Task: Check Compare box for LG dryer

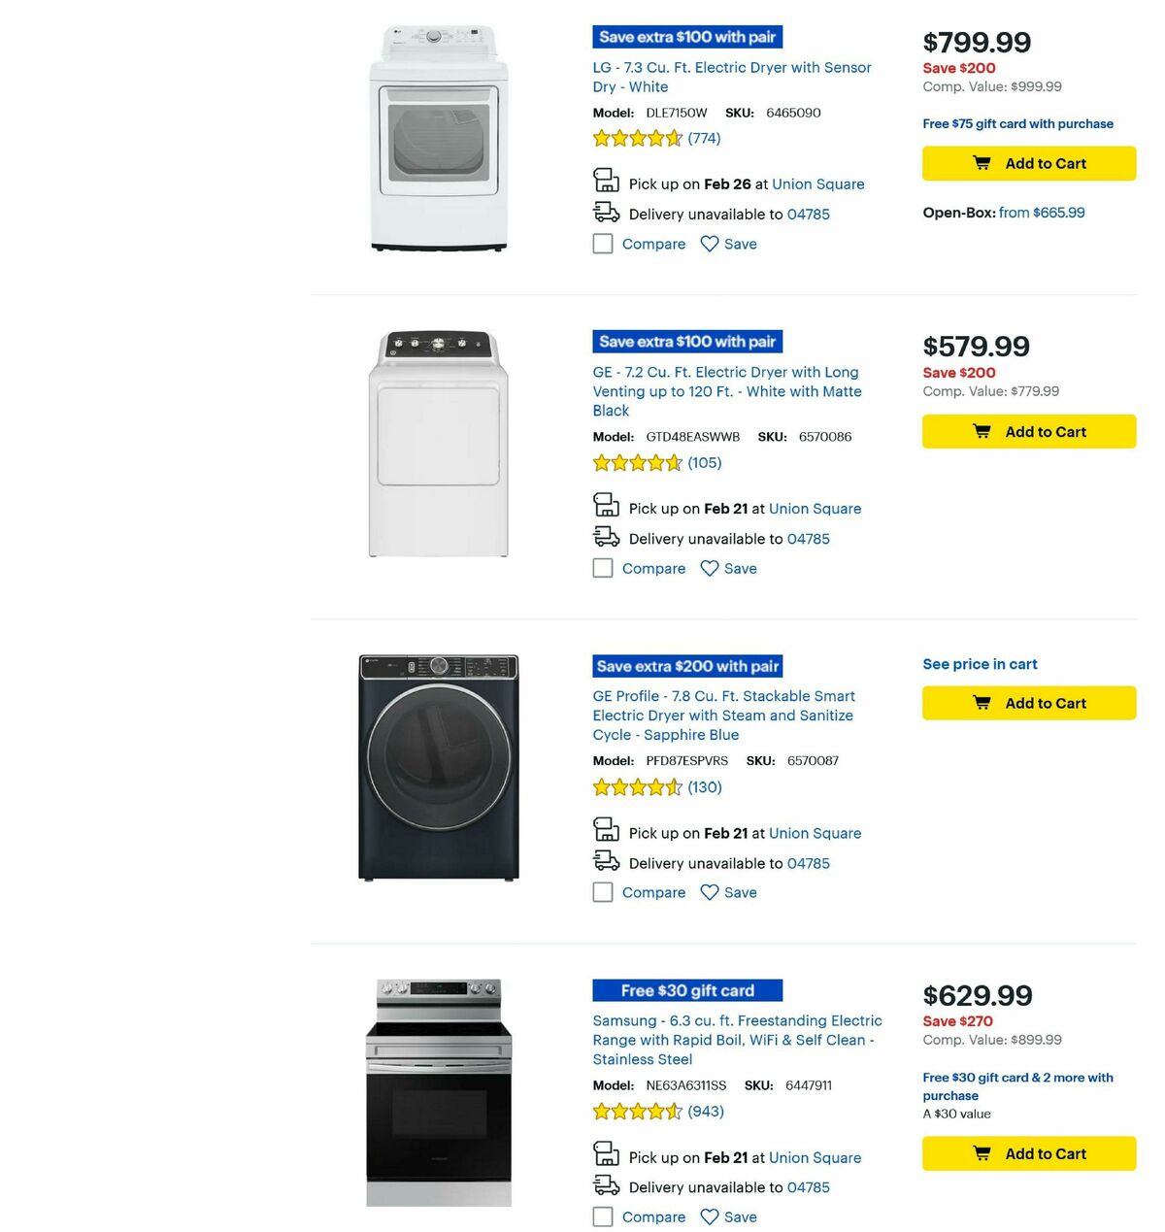Action: [x=603, y=244]
